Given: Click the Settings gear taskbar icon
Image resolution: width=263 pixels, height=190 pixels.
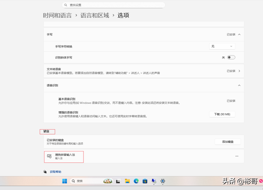Looking at the screenshot, I should [163, 181].
